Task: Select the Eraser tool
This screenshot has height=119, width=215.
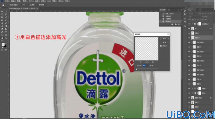Action: pos(2,26)
